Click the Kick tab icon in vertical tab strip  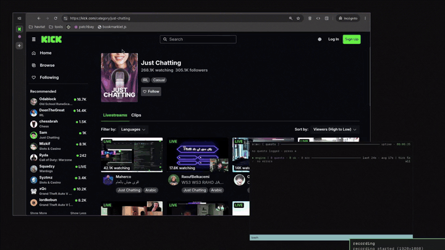tap(19, 29)
